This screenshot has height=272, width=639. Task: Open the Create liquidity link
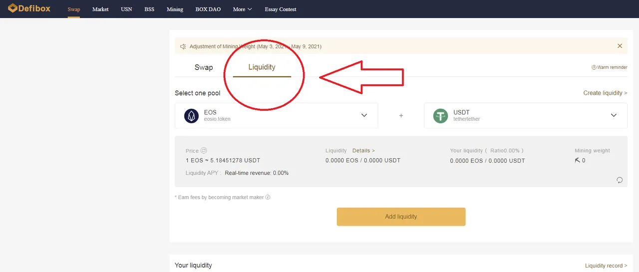605,93
